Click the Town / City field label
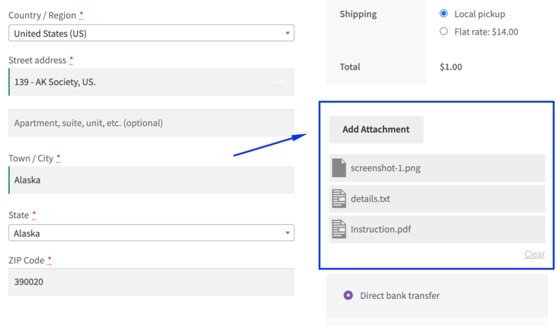Screen dimensions: 557x326 coord(31,158)
